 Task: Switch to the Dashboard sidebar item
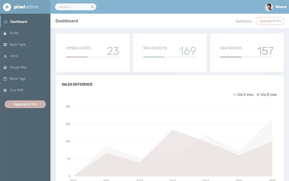[19, 21]
